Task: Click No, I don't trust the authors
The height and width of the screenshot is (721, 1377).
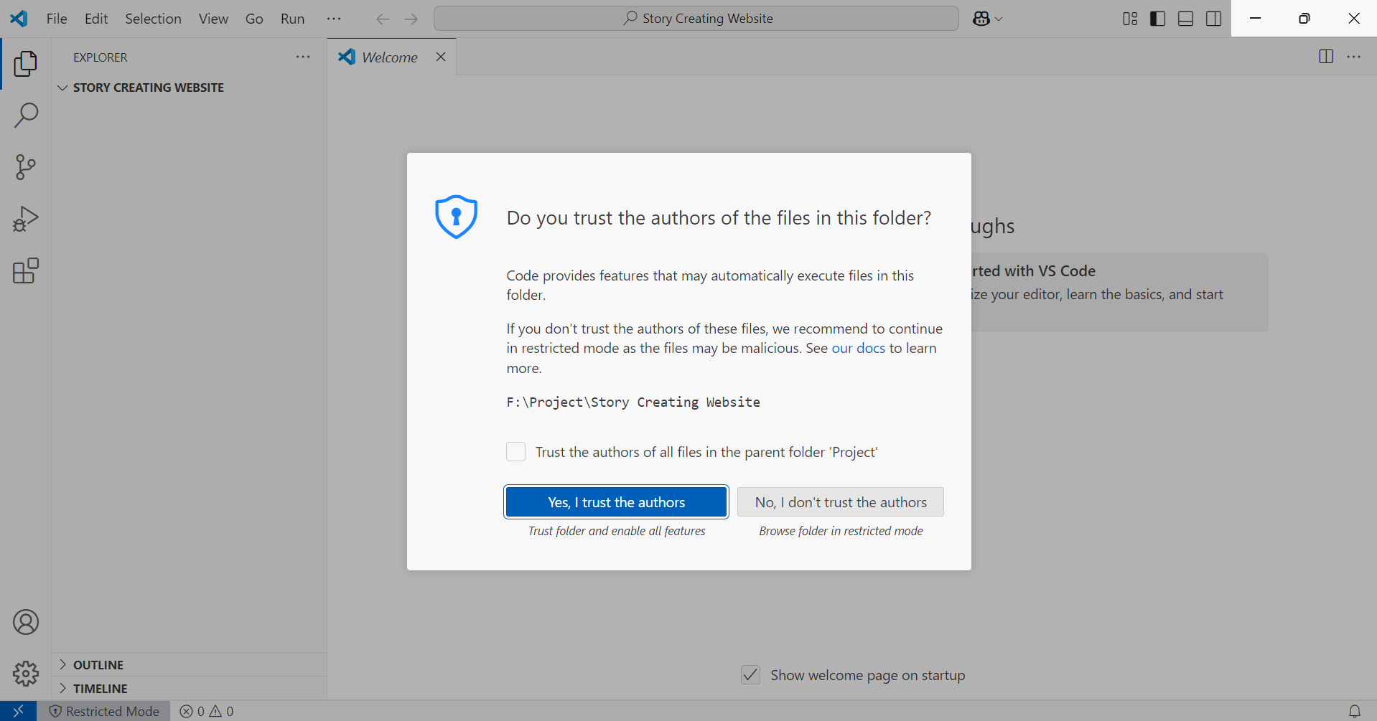Action: (x=841, y=502)
